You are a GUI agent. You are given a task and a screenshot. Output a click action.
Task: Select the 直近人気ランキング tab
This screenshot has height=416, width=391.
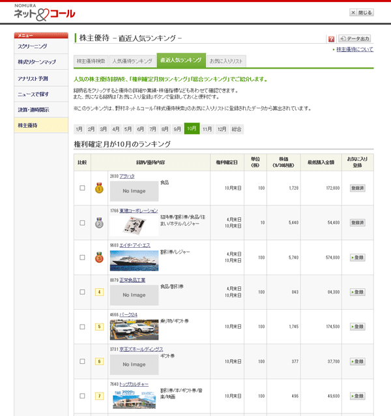pyautogui.click(x=181, y=61)
